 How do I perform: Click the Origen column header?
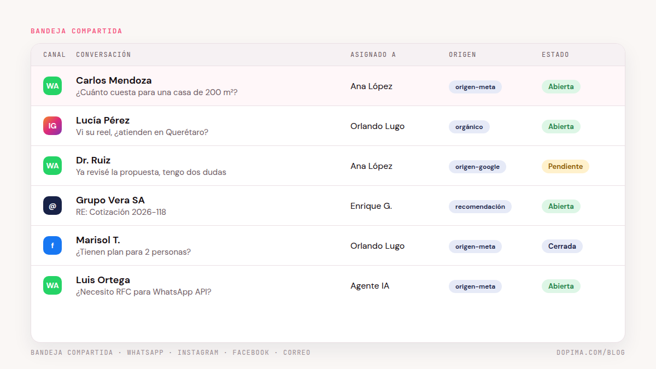[x=462, y=55]
